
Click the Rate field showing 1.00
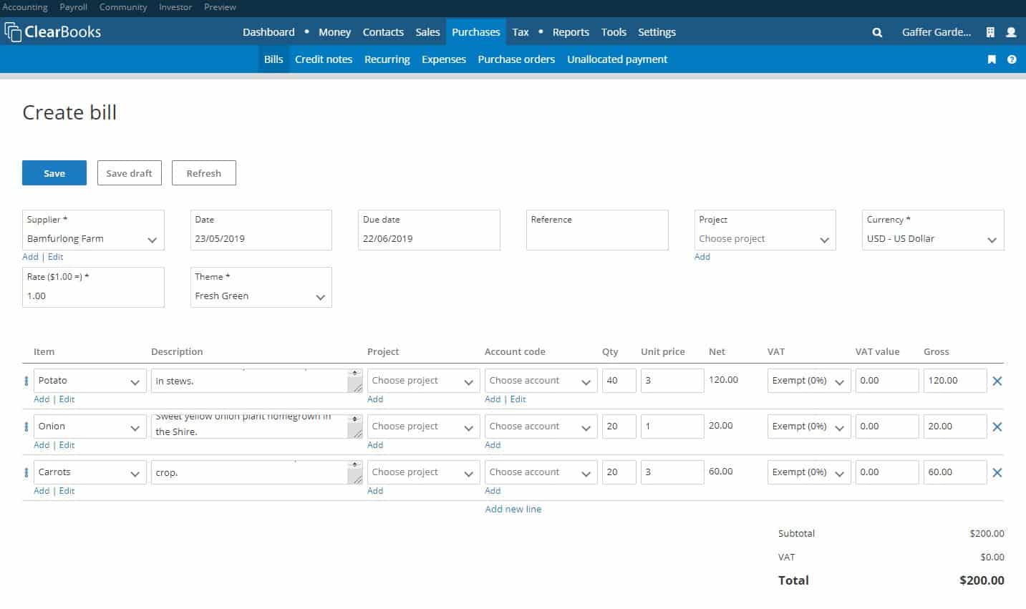pos(93,287)
